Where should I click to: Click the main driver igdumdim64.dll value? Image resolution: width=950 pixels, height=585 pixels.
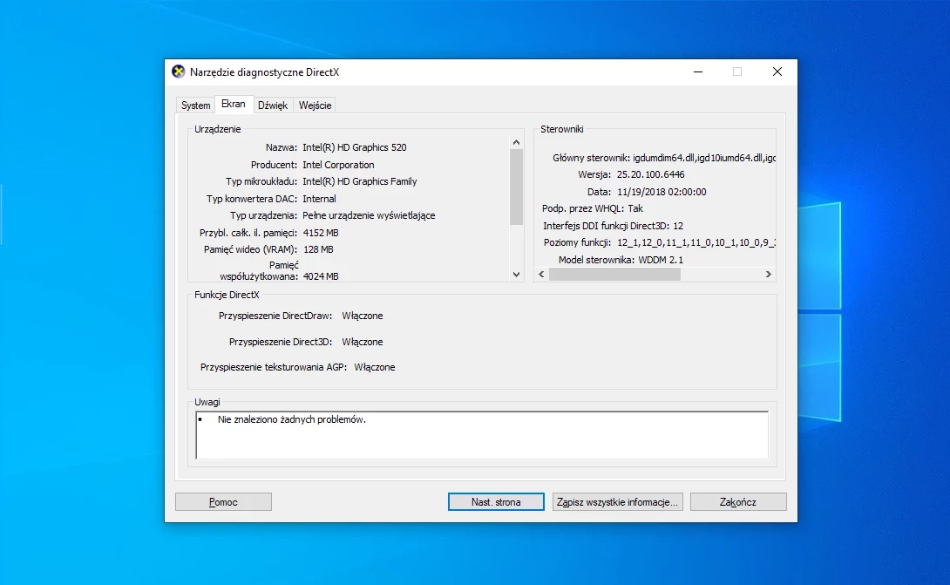[704, 158]
